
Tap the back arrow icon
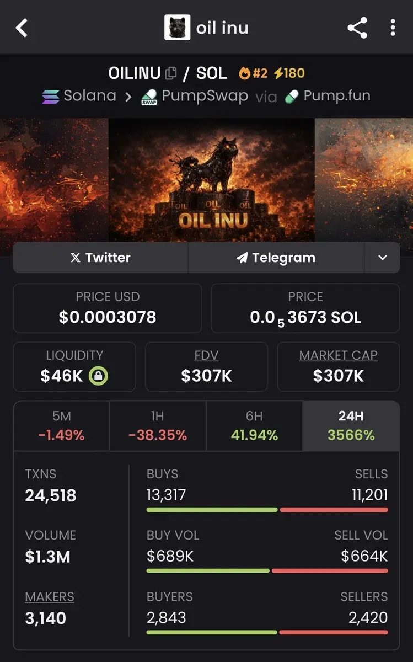[22, 28]
